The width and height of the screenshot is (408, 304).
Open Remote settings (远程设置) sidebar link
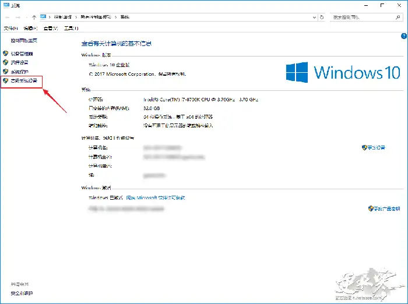pyautogui.click(x=19, y=63)
